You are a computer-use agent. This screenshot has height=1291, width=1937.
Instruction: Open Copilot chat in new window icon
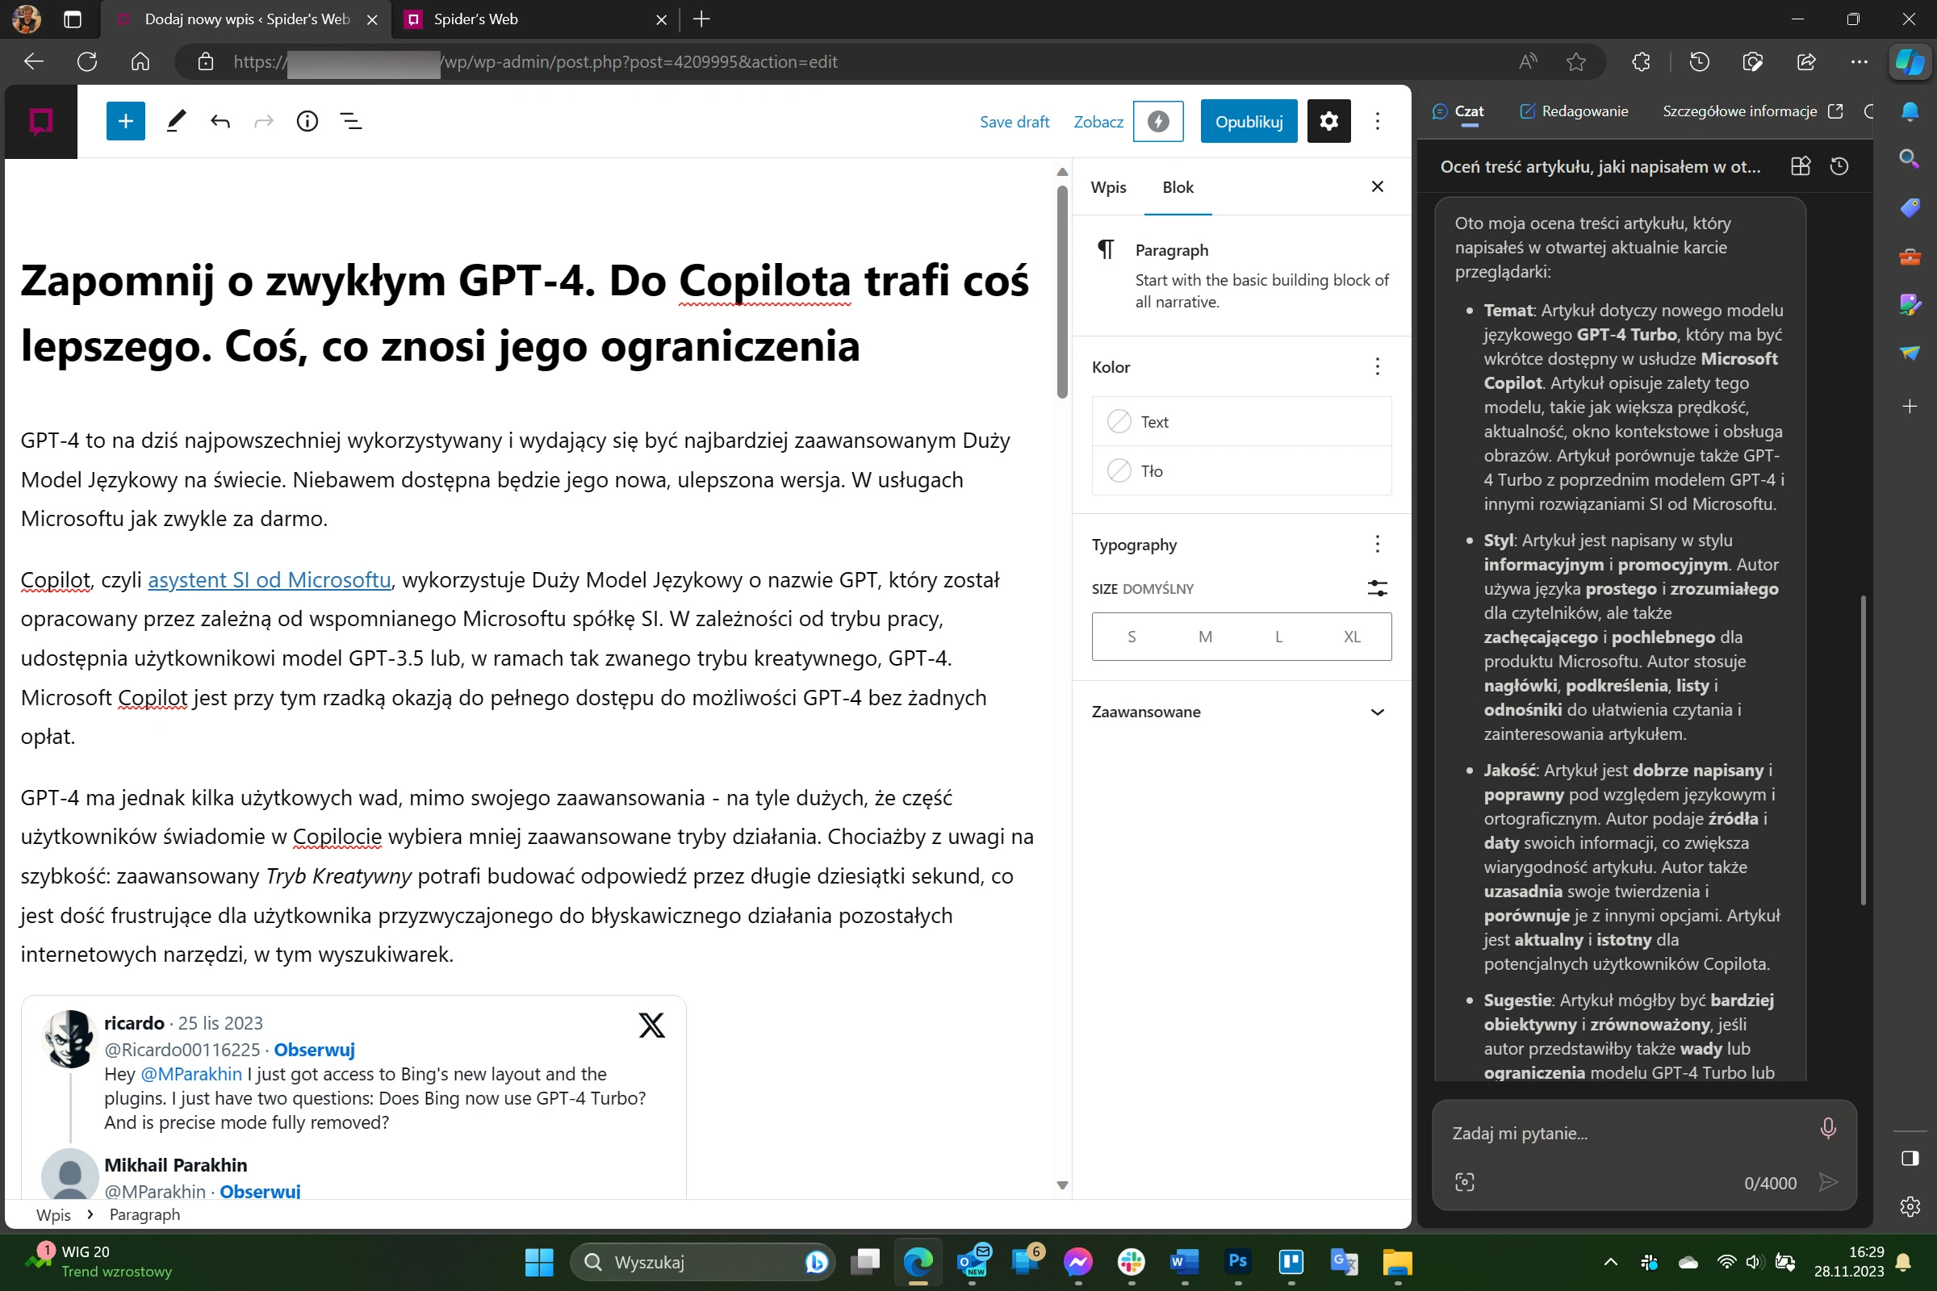[1835, 111]
